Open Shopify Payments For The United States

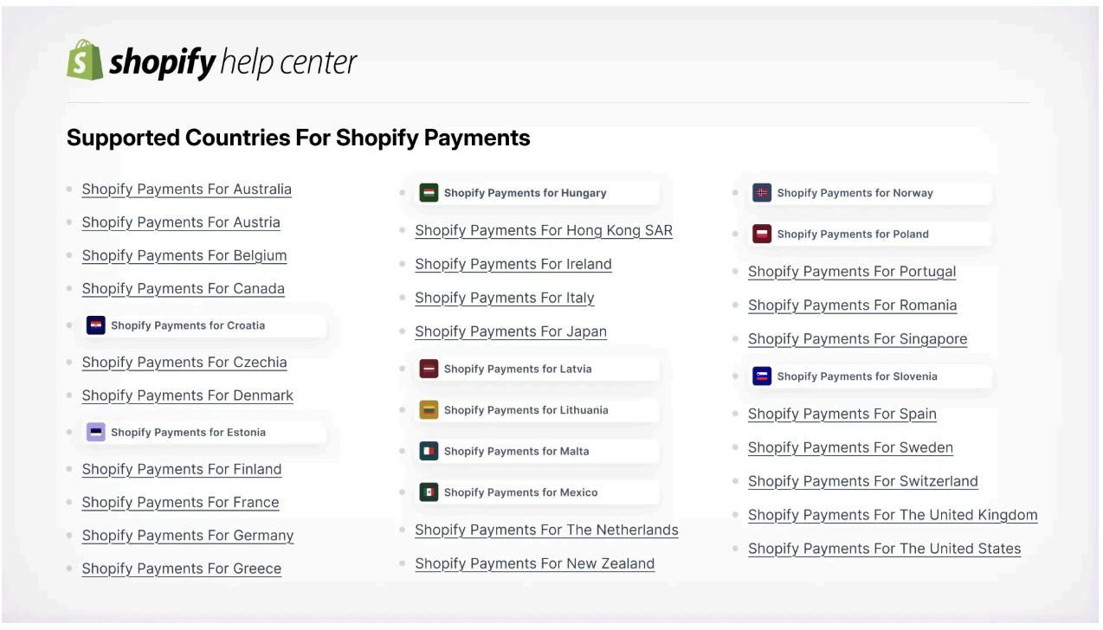click(884, 549)
